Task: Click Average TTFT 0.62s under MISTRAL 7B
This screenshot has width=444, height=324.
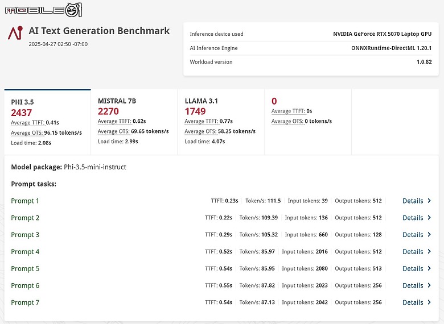Action: (122, 121)
